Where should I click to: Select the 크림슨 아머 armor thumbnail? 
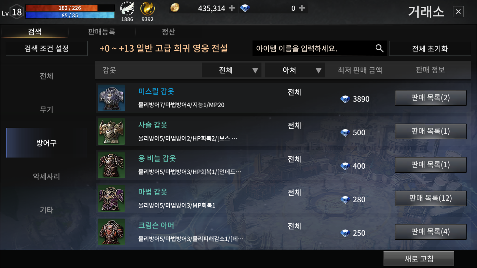point(111,232)
